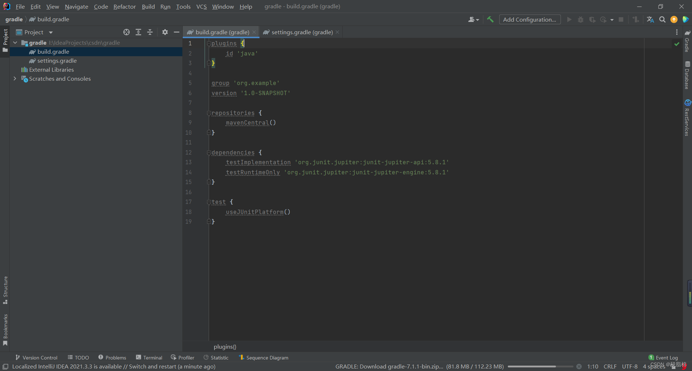Click the translate plugin icon
The width and height of the screenshot is (692, 371).
(x=650, y=19)
